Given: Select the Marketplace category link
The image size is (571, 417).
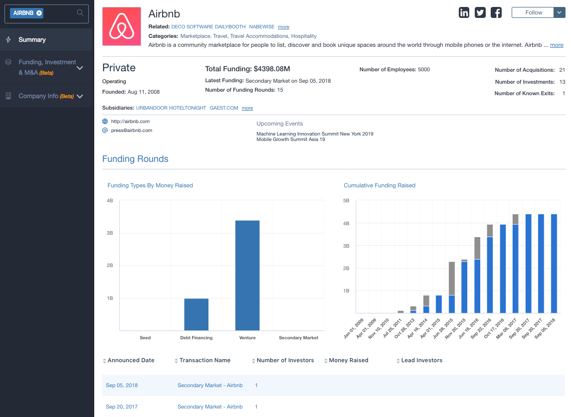Looking at the screenshot, I should 195,36.
